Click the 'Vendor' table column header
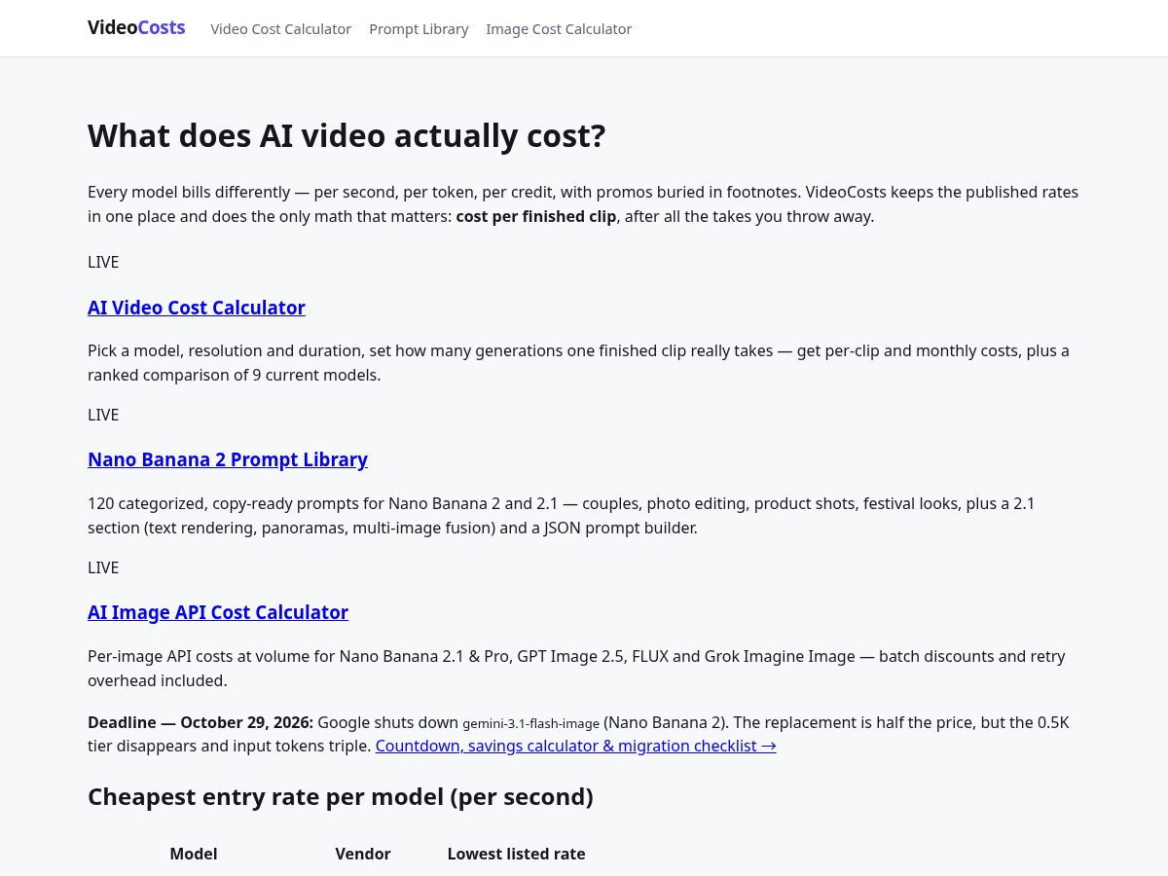This screenshot has height=876, width=1168. [363, 854]
